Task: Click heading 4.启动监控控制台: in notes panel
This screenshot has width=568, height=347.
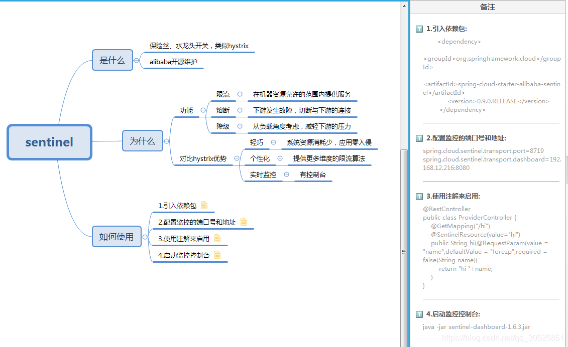Action: 453,314
